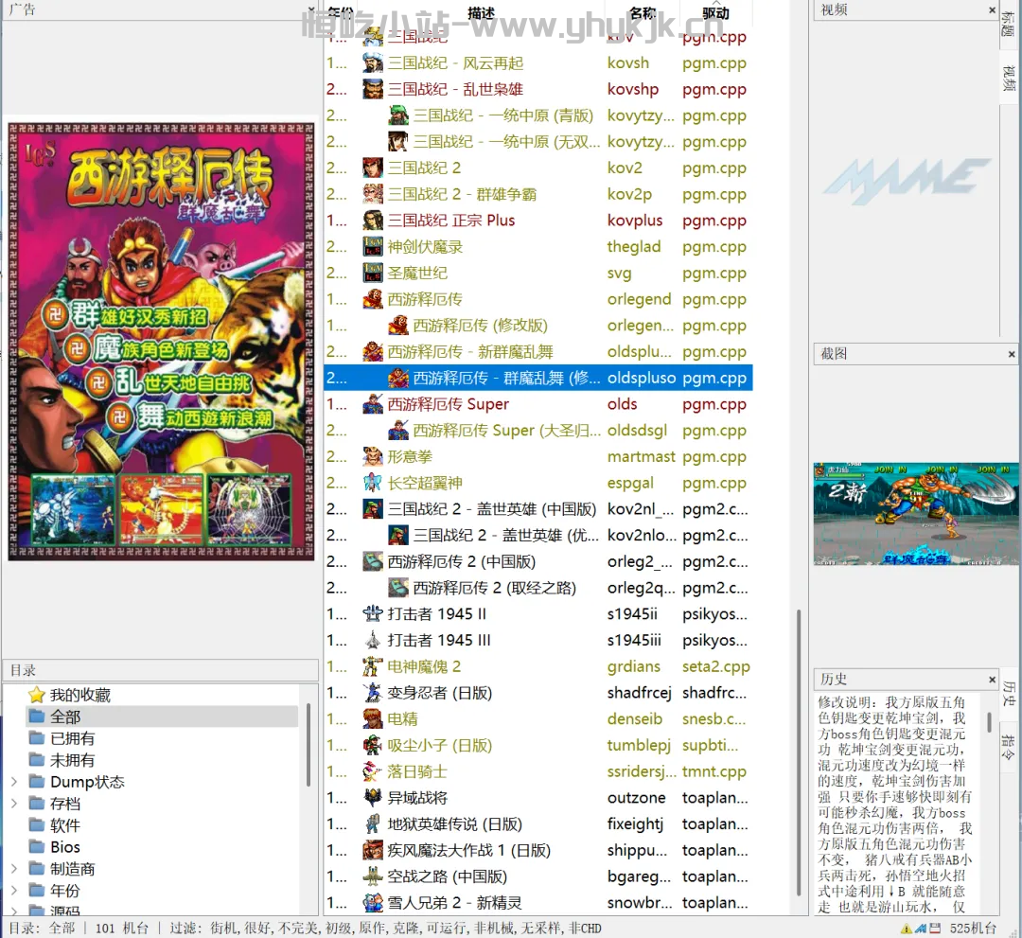The width and height of the screenshot is (1022, 938).
Task: Select the 三国战纪 - 风云再起 game icon
Action: (x=373, y=63)
